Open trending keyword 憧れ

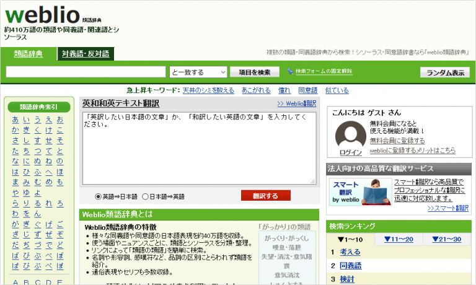point(284,90)
